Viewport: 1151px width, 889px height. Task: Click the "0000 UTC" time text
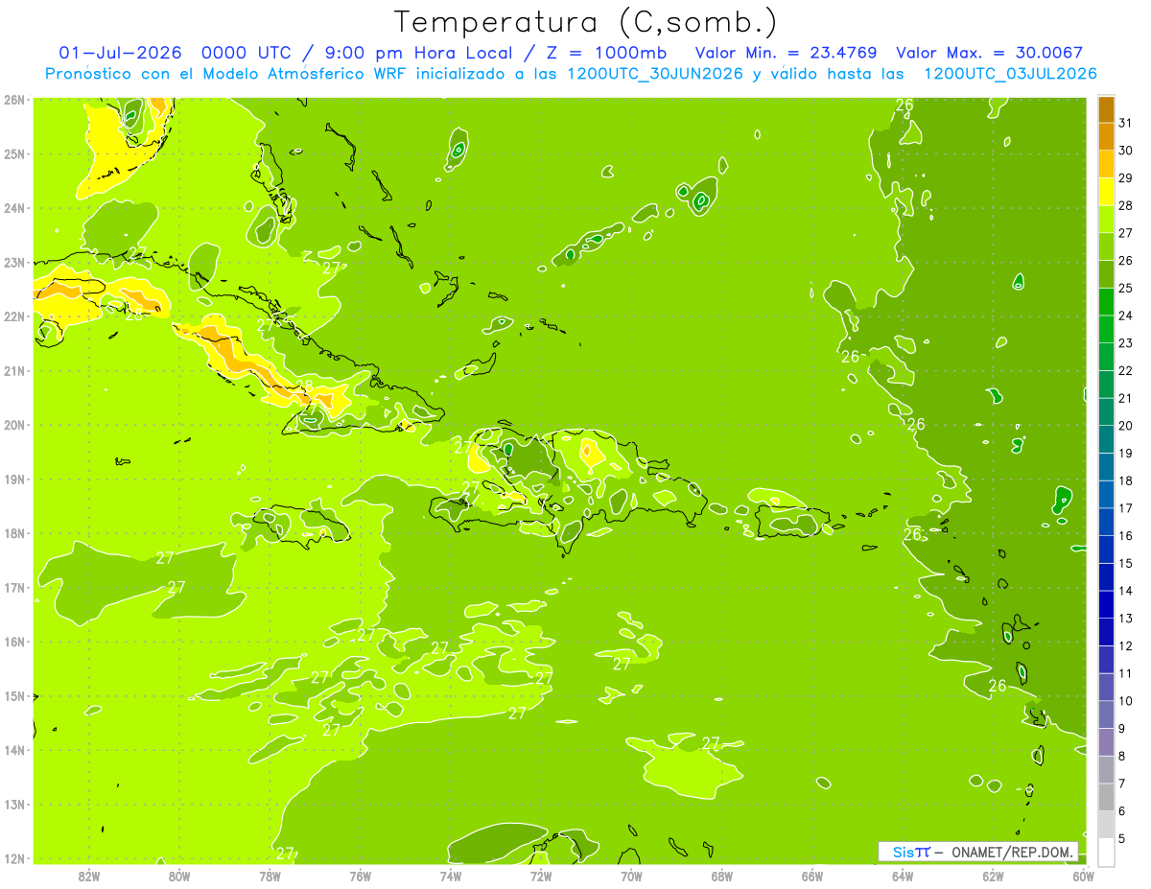tap(246, 53)
